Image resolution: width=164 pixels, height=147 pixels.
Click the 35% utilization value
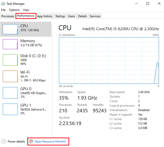click(64, 98)
